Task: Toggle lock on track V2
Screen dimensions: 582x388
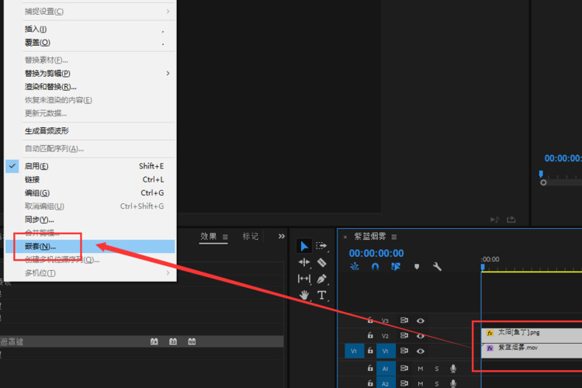Action: pyautogui.click(x=370, y=336)
